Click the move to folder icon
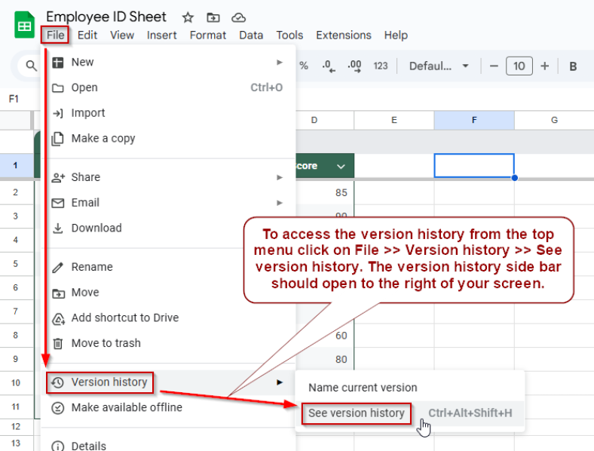 coord(213,17)
